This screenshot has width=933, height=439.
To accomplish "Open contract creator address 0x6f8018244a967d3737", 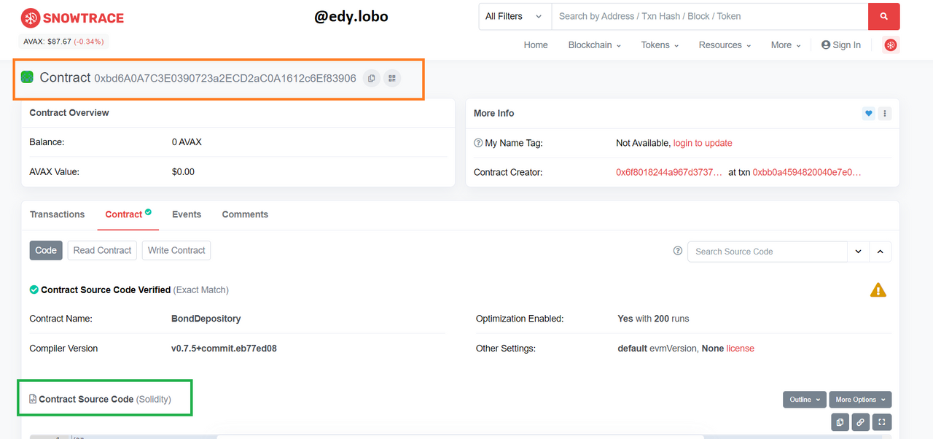I will click(x=669, y=172).
